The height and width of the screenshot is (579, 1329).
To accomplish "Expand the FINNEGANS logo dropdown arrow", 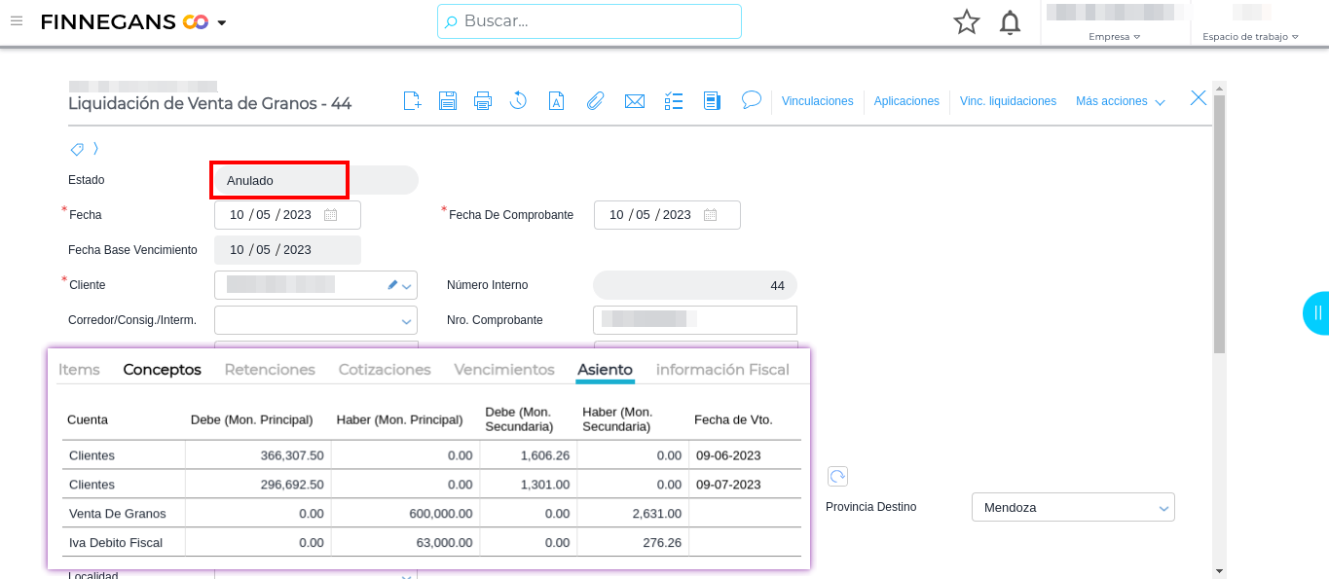I will (222, 22).
